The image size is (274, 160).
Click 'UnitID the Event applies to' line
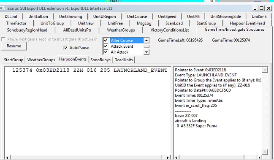coord(212,85)
